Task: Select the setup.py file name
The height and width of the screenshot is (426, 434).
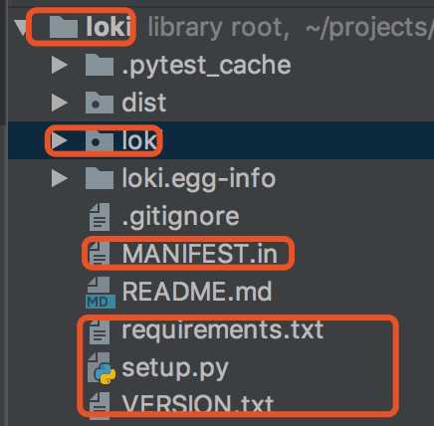Action: point(175,368)
